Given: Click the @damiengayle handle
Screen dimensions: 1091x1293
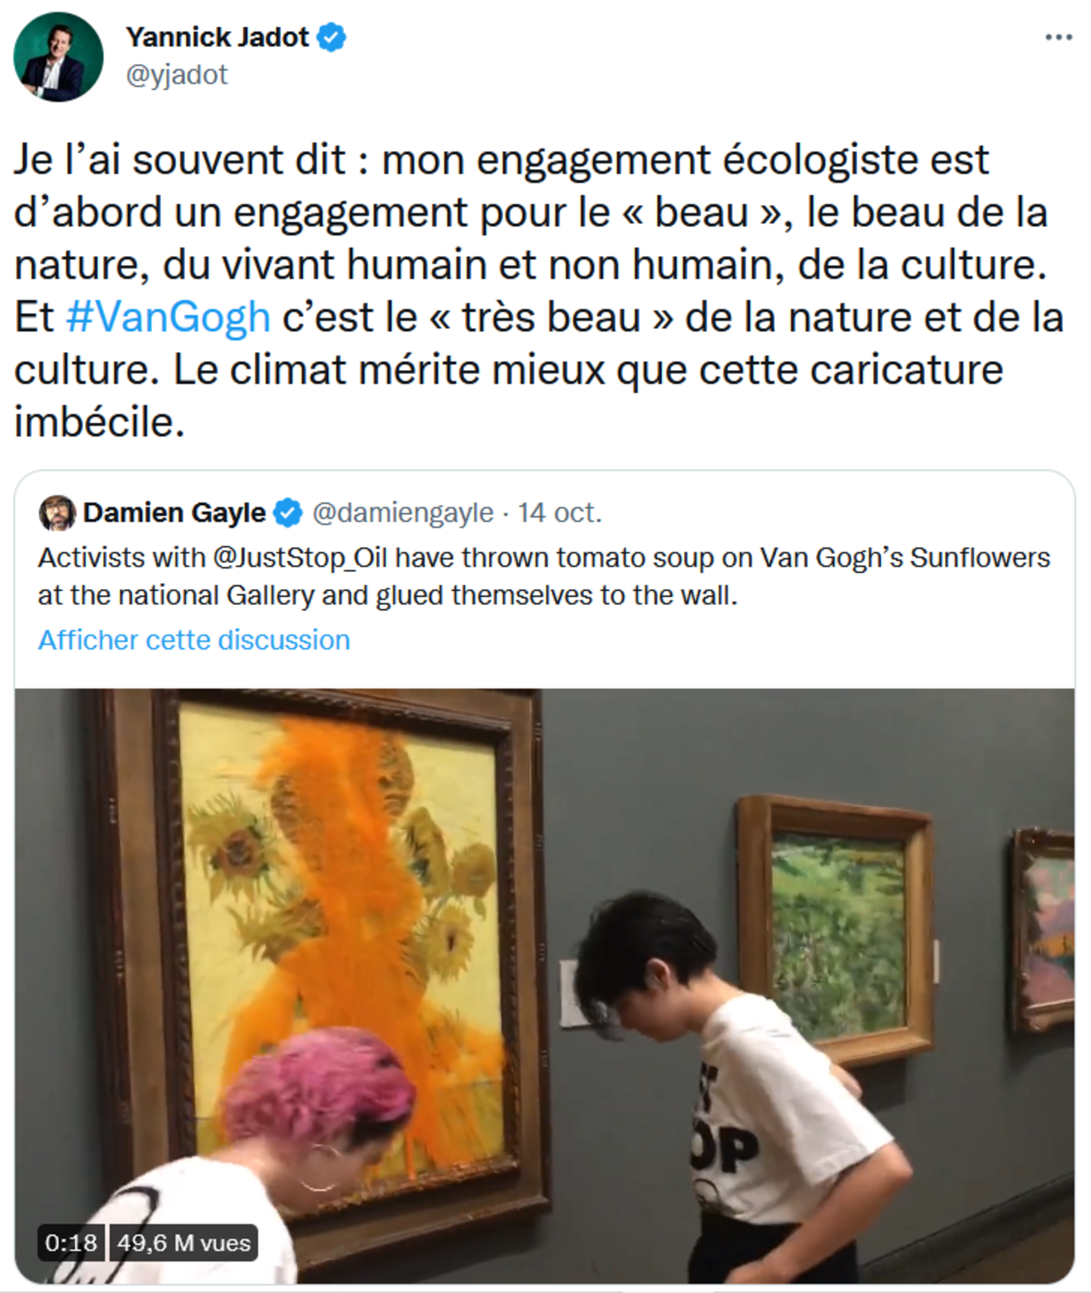Looking at the screenshot, I should (x=403, y=513).
